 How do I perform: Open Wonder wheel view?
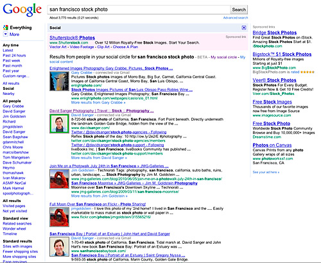(x=14, y=228)
